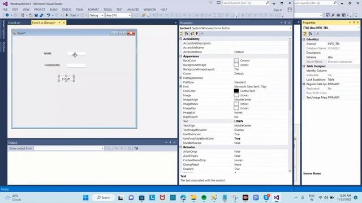Open Spotify from the taskbar
Screen dimensions: 362x203
[204, 197]
